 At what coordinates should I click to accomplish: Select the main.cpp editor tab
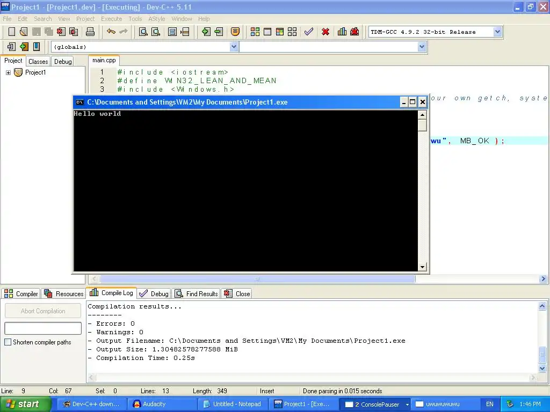point(104,60)
